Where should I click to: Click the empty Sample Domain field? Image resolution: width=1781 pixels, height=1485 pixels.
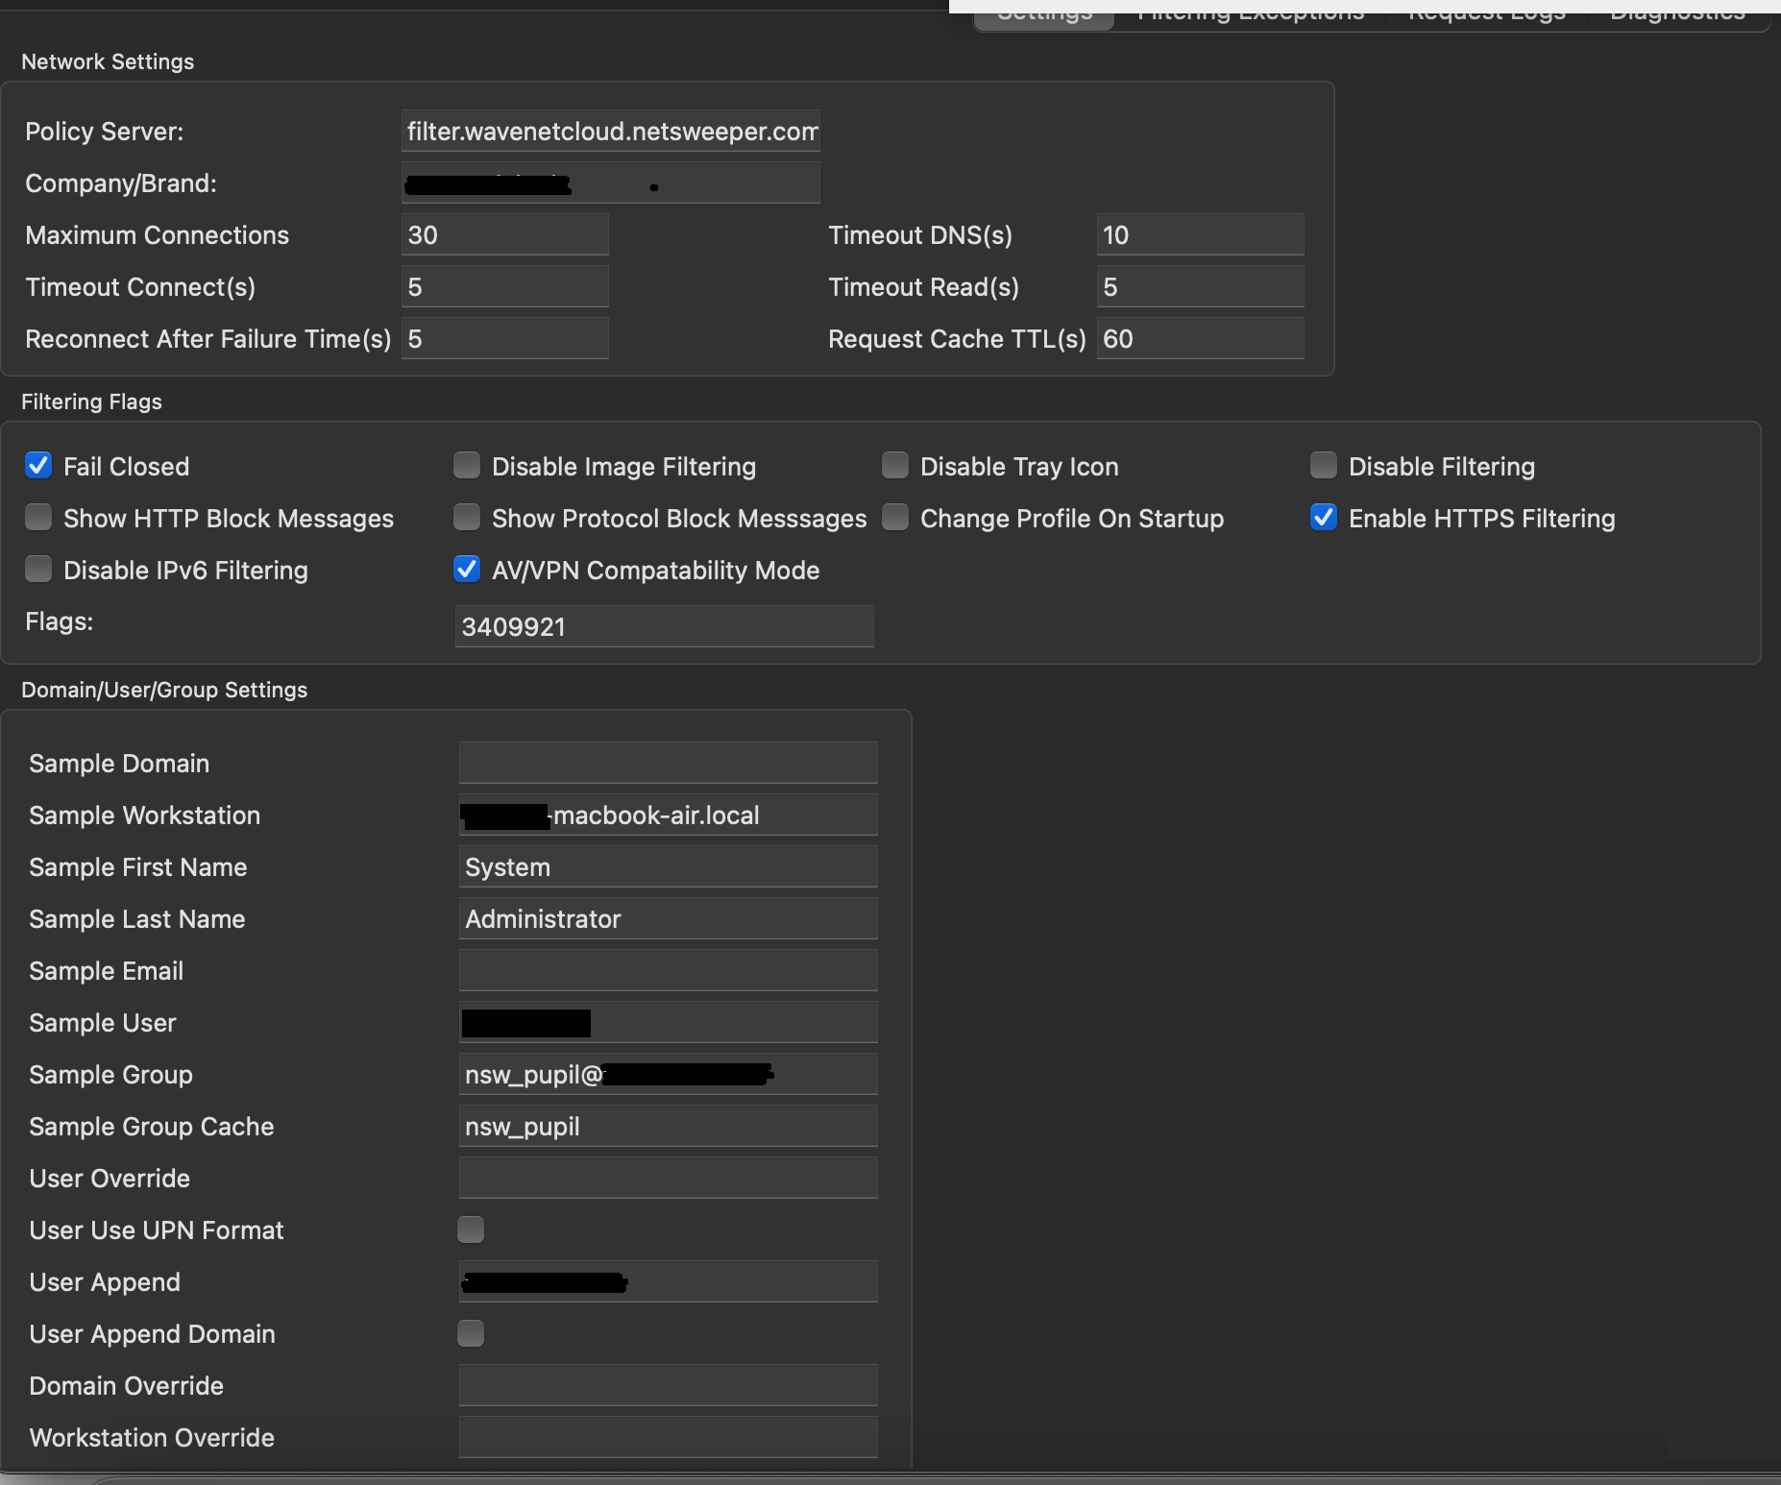click(669, 764)
